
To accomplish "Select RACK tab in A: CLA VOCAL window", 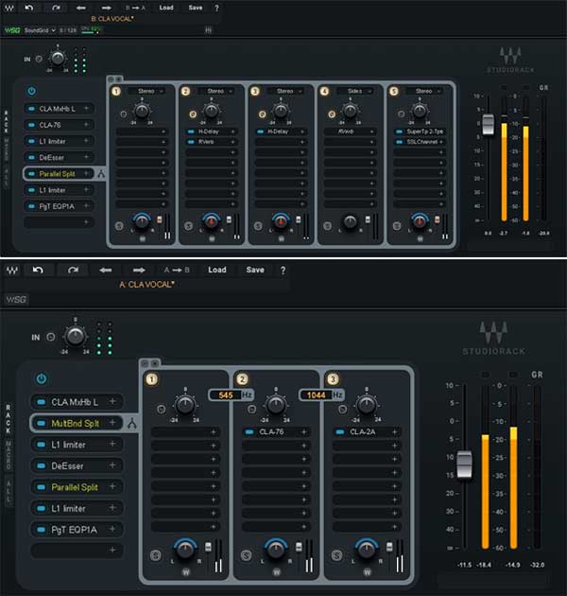I will 8,419.
